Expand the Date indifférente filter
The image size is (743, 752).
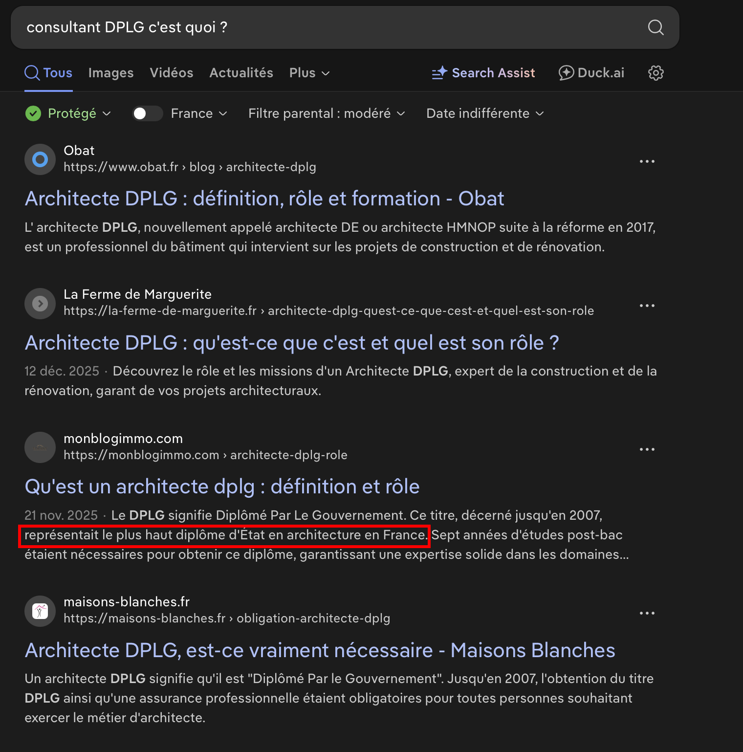(x=484, y=113)
